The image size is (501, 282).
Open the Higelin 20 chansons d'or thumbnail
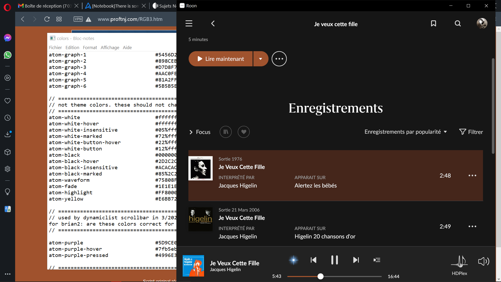point(200,219)
